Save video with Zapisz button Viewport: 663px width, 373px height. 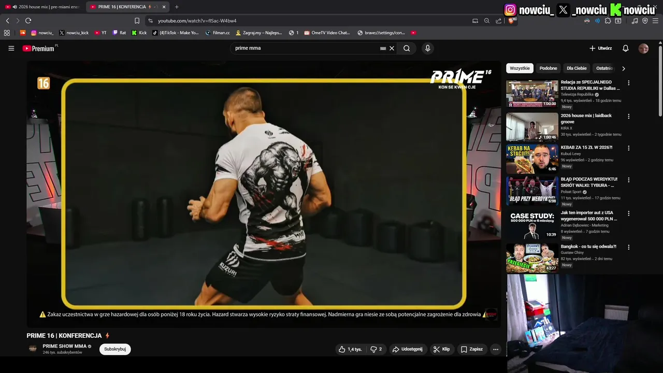coord(472,349)
